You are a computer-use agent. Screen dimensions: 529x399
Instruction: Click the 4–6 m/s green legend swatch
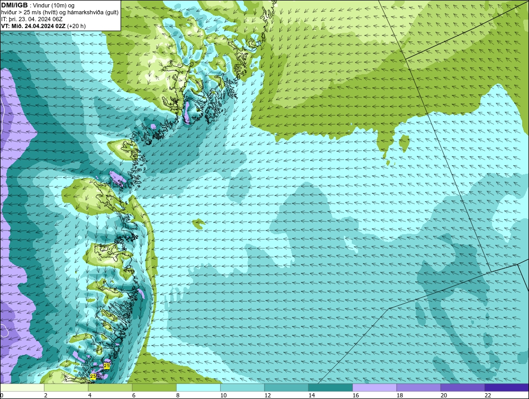111,387
